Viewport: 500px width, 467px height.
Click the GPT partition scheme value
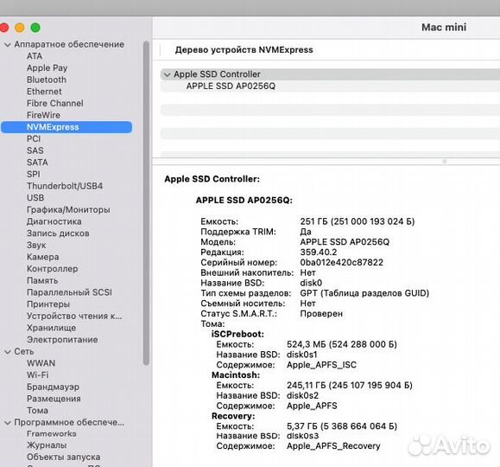[364, 293]
